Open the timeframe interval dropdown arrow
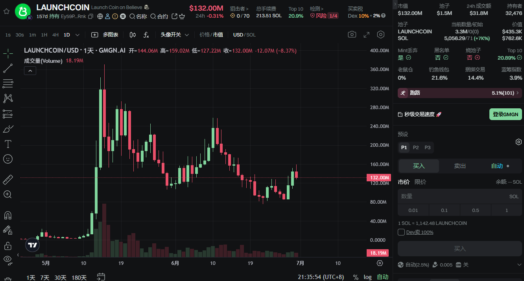The image size is (524, 281). (x=77, y=35)
